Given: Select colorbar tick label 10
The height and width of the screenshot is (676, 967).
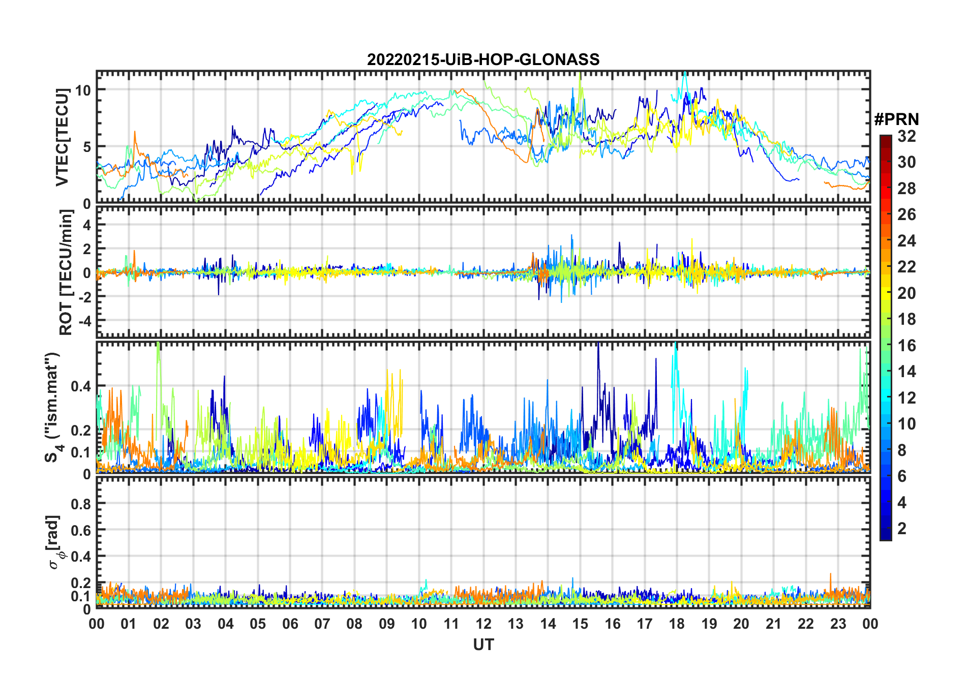Looking at the screenshot, I should pos(906,424).
